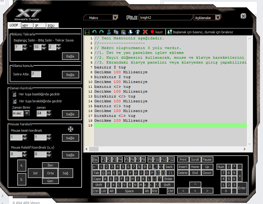The width and height of the screenshot is (263, 204).
Task: Toggle 'Her tuşa basıldığında geciktir' checkbox
Action: 15,94
